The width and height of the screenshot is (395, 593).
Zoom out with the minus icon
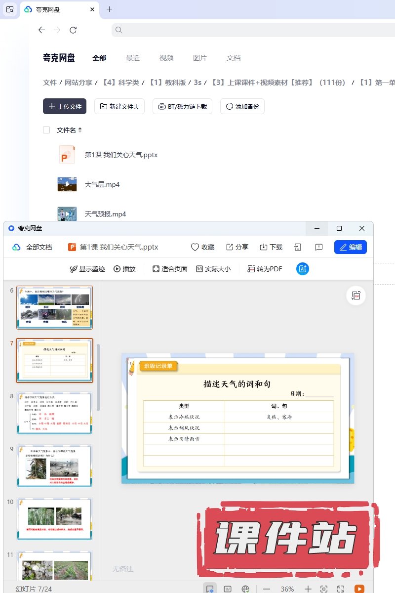coord(267,589)
